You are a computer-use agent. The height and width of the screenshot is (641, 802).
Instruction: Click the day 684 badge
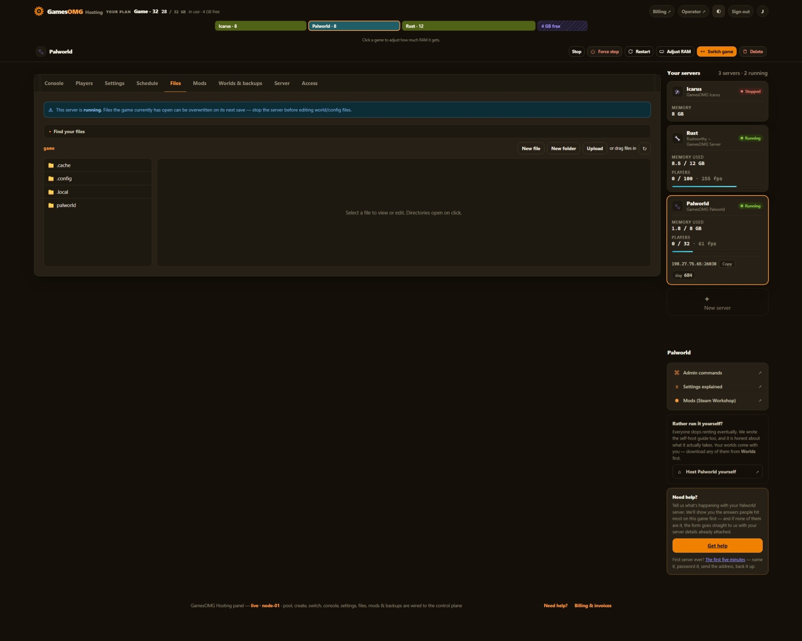click(683, 276)
